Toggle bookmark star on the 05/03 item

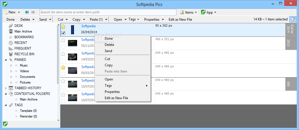pyautogui.click(x=63, y=67)
